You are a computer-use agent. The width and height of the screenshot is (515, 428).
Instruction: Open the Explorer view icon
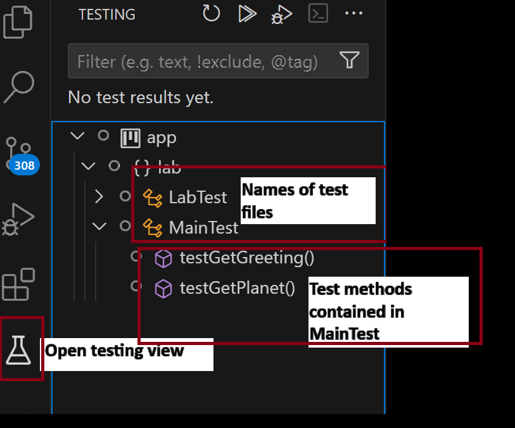pyautogui.click(x=19, y=22)
